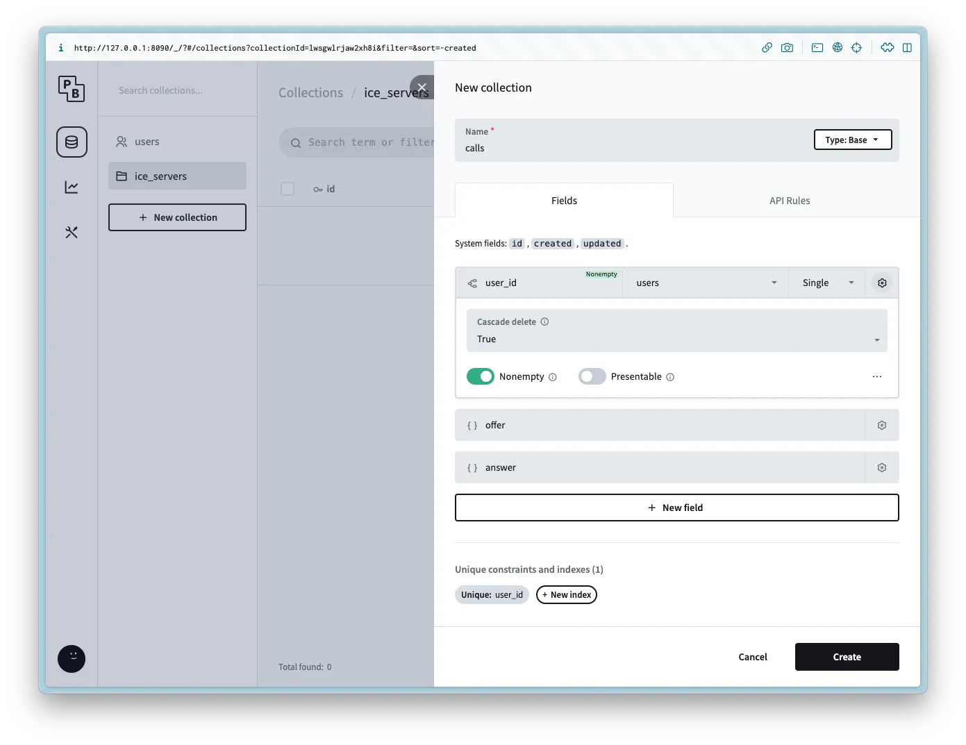
Task: Open the Type: Base dropdown
Action: [852, 140]
